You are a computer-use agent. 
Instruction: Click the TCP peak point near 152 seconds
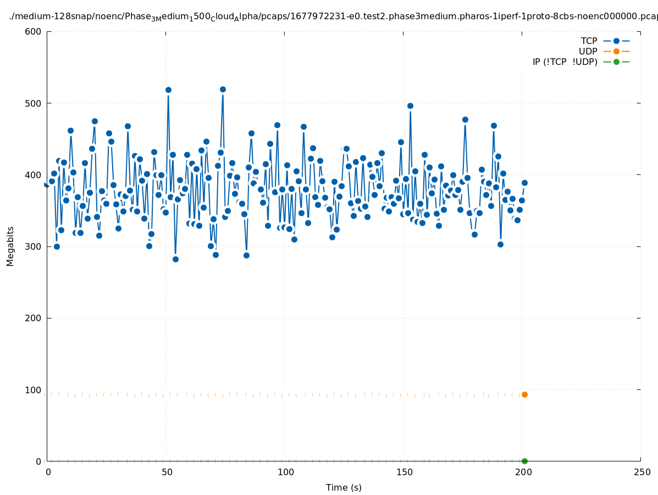(410, 106)
